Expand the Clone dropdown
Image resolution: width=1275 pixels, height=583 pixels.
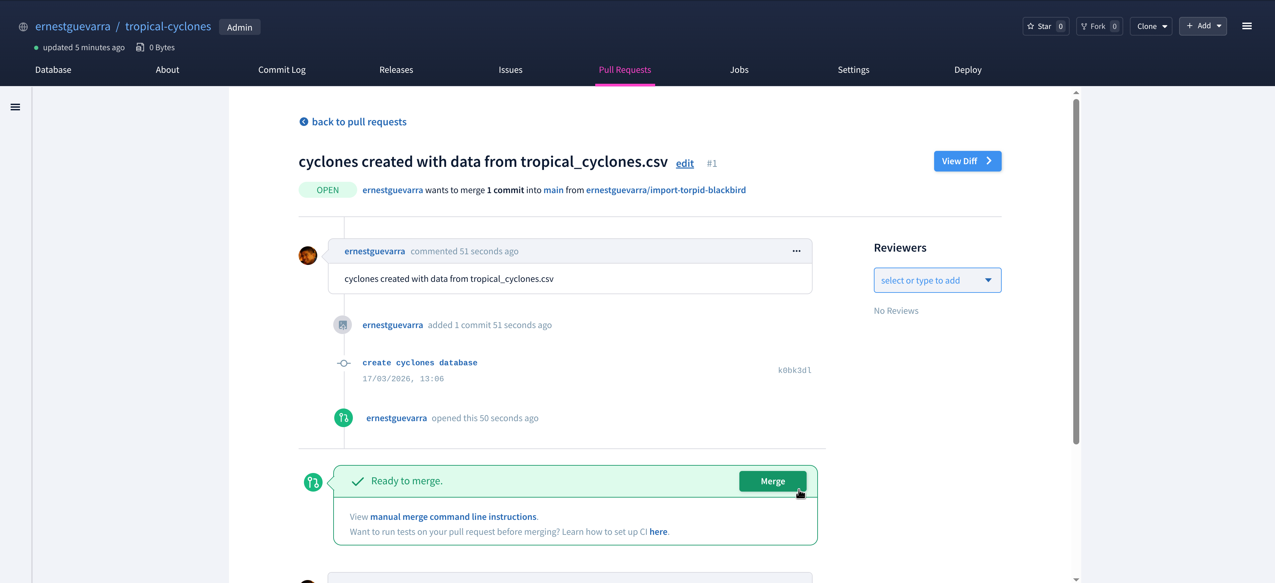1151,26
